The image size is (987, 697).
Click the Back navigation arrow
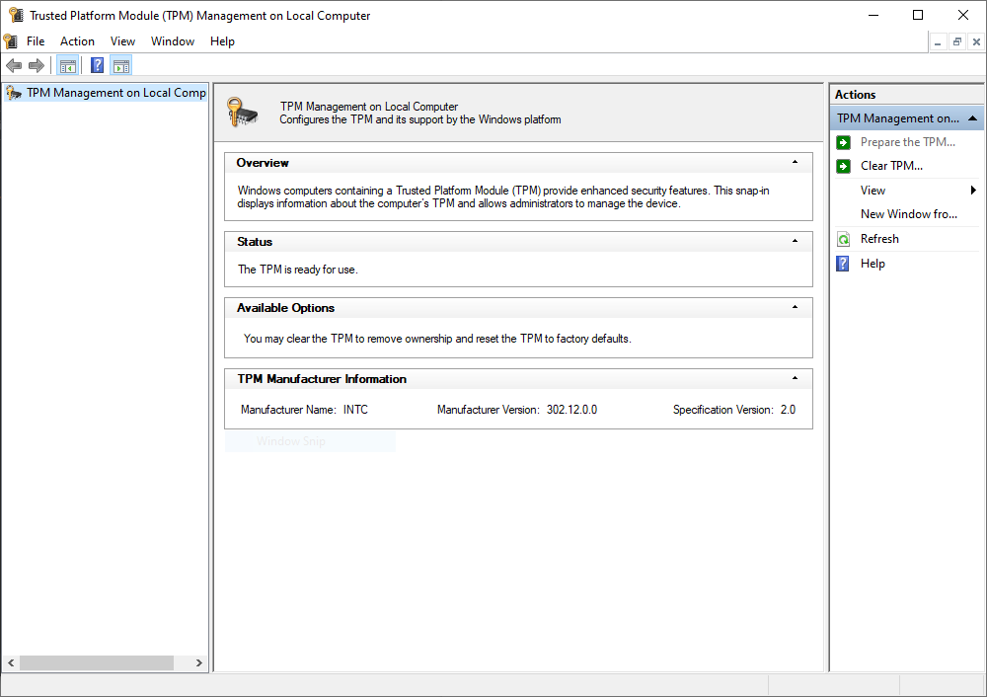pos(14,65)
